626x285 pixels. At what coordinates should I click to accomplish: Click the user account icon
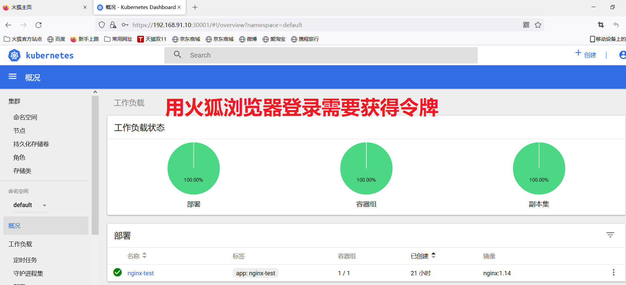623,55
